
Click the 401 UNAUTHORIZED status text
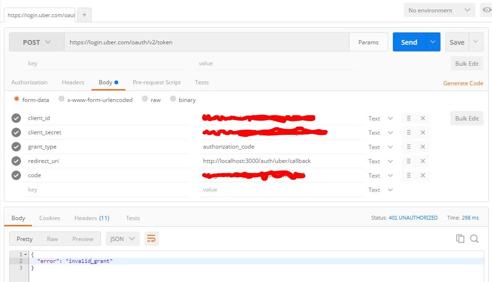(413, 218)
